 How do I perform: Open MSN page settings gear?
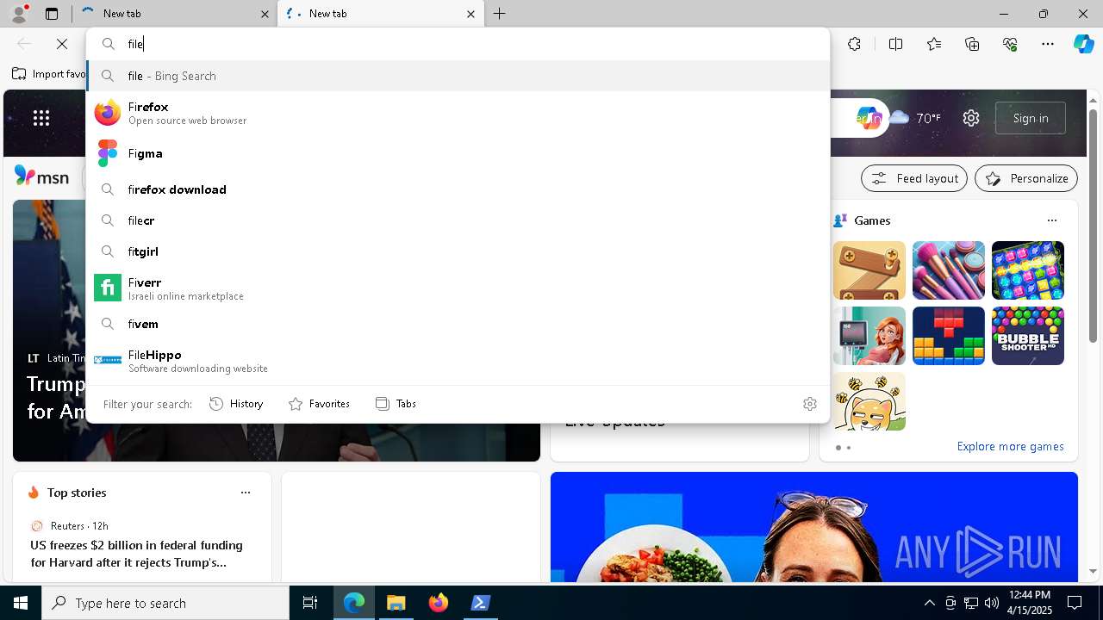click(x=971, y=118)
